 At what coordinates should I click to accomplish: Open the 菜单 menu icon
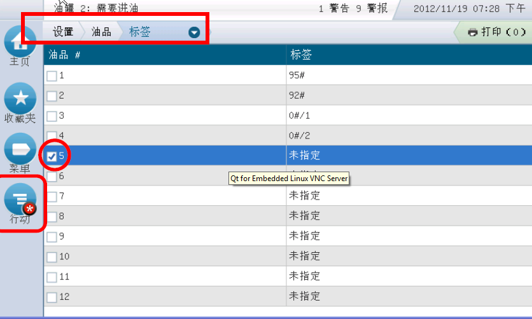(x=20, y=149)
